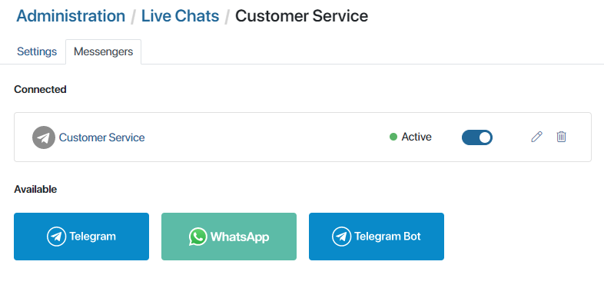Viewport: 604px width, 288px height.
Task: Click the Connected section heading
Action: coord(40,89)
